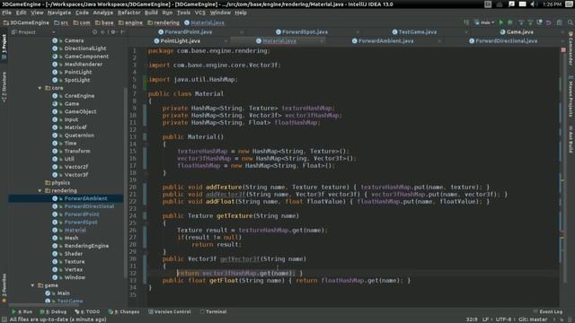Click the system volume icon in top bar
Viewport: 575px width, 323px height.
point(533,4)
